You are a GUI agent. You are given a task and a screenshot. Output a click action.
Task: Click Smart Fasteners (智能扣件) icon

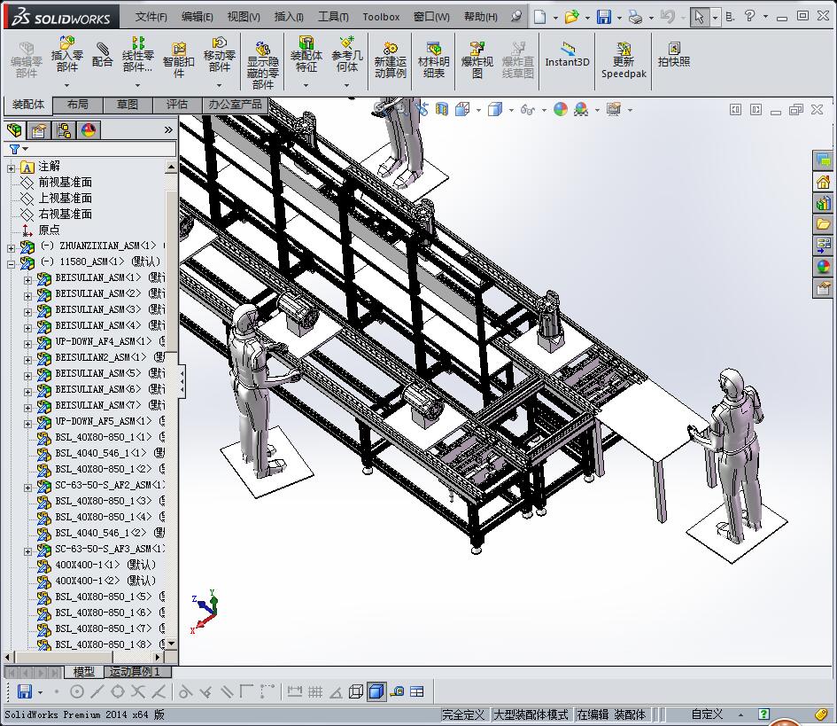coord(178,59)
